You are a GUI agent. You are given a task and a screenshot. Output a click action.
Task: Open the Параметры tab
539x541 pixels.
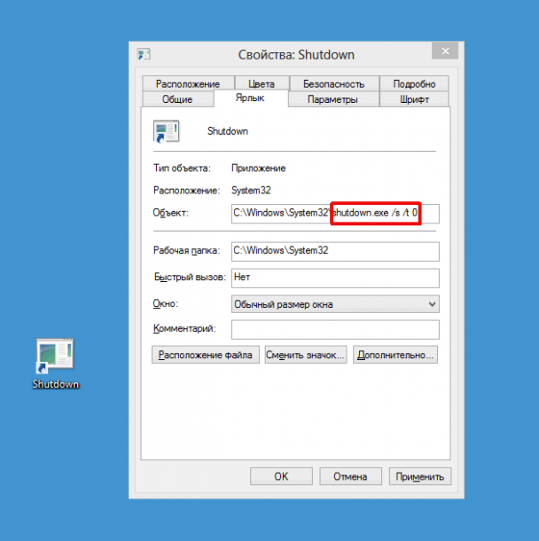[x=332, y=100]
